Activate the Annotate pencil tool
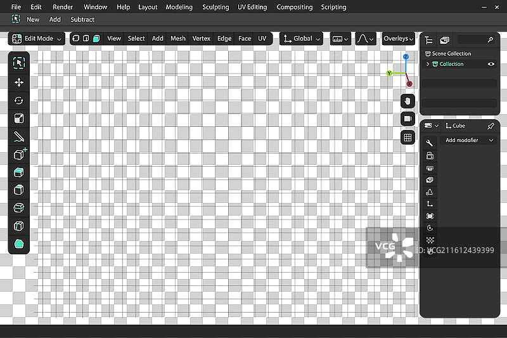This screenshot has width=507, height=338. click(x=19, y=136)
